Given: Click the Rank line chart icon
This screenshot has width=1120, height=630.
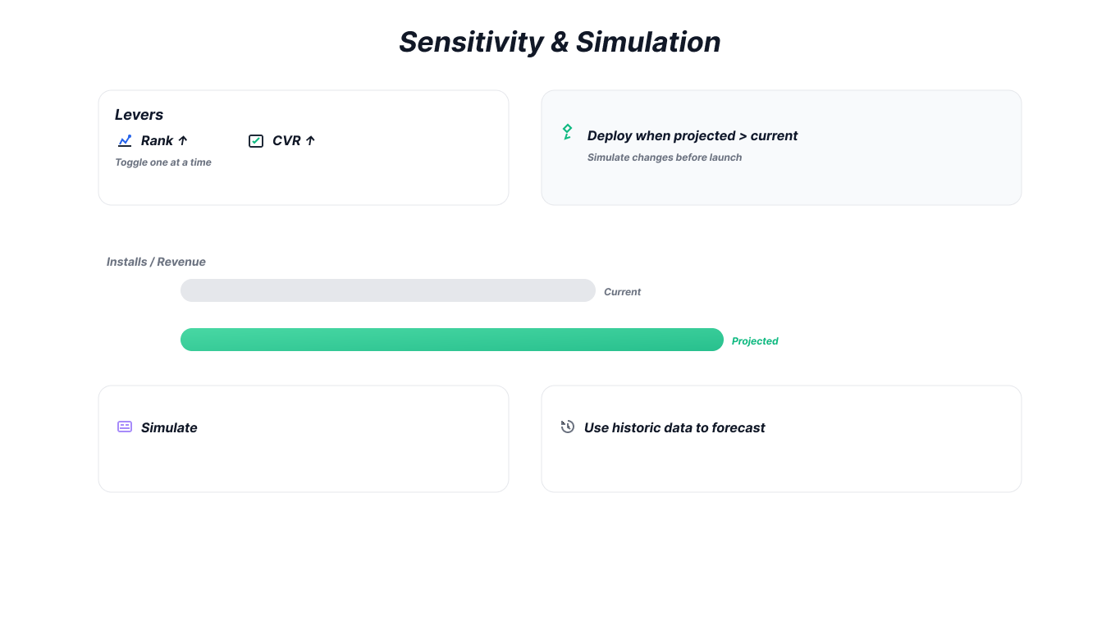Looking at the screenshot, I should point(125,141).
